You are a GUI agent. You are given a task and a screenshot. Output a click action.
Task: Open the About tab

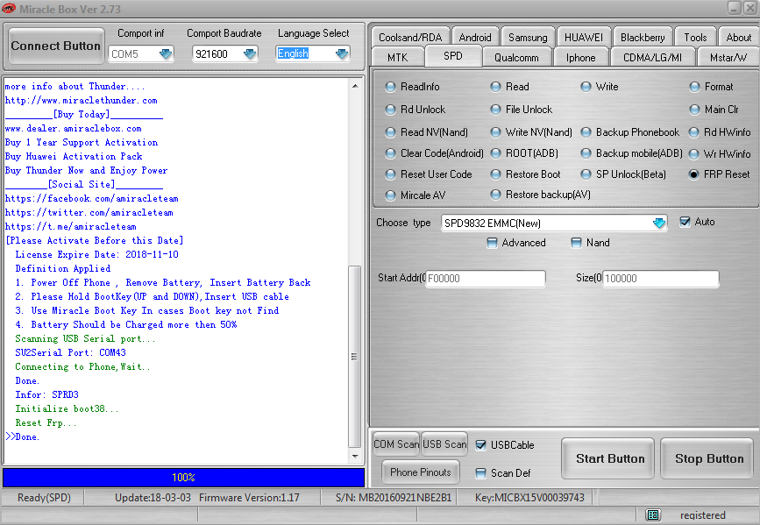[739, 38]
